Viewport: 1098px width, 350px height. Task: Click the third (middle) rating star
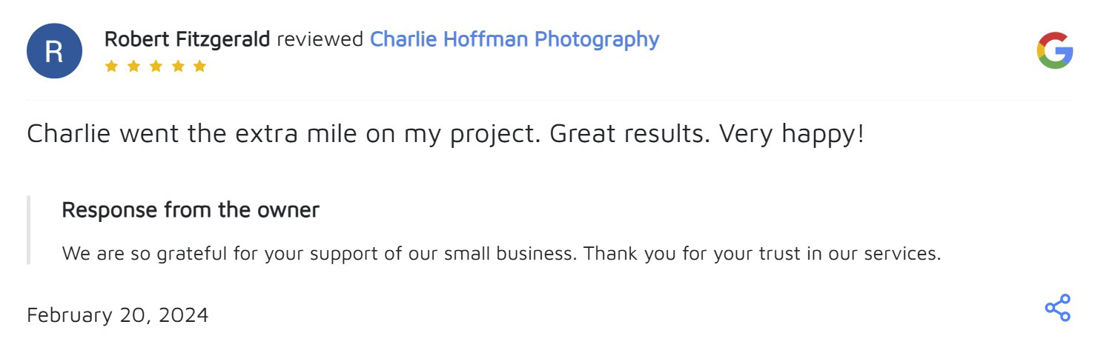[x=156, y=67]
